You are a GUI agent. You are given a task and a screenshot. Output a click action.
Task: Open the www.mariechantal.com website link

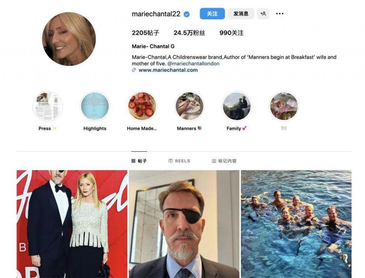168,70
